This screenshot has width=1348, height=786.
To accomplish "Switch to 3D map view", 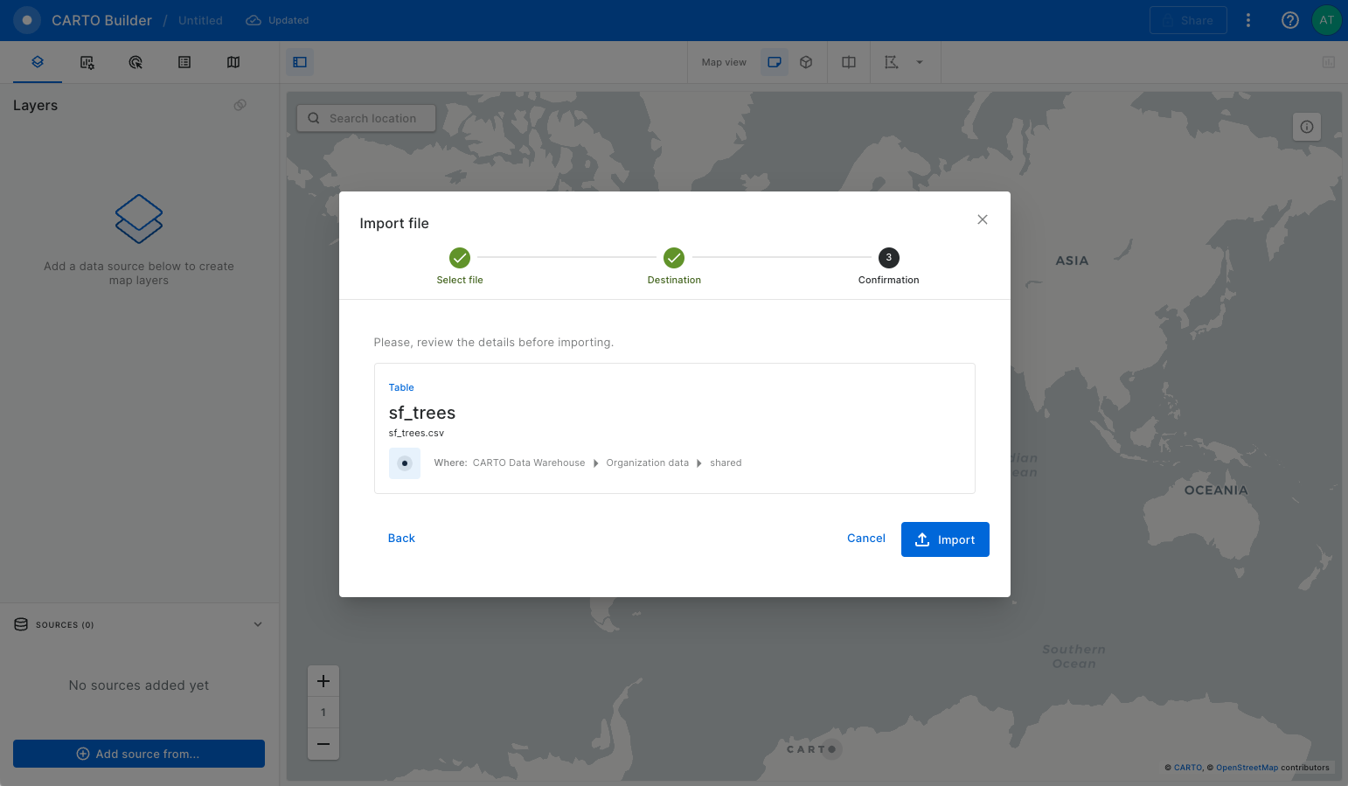I will click(x=806, y=62).
